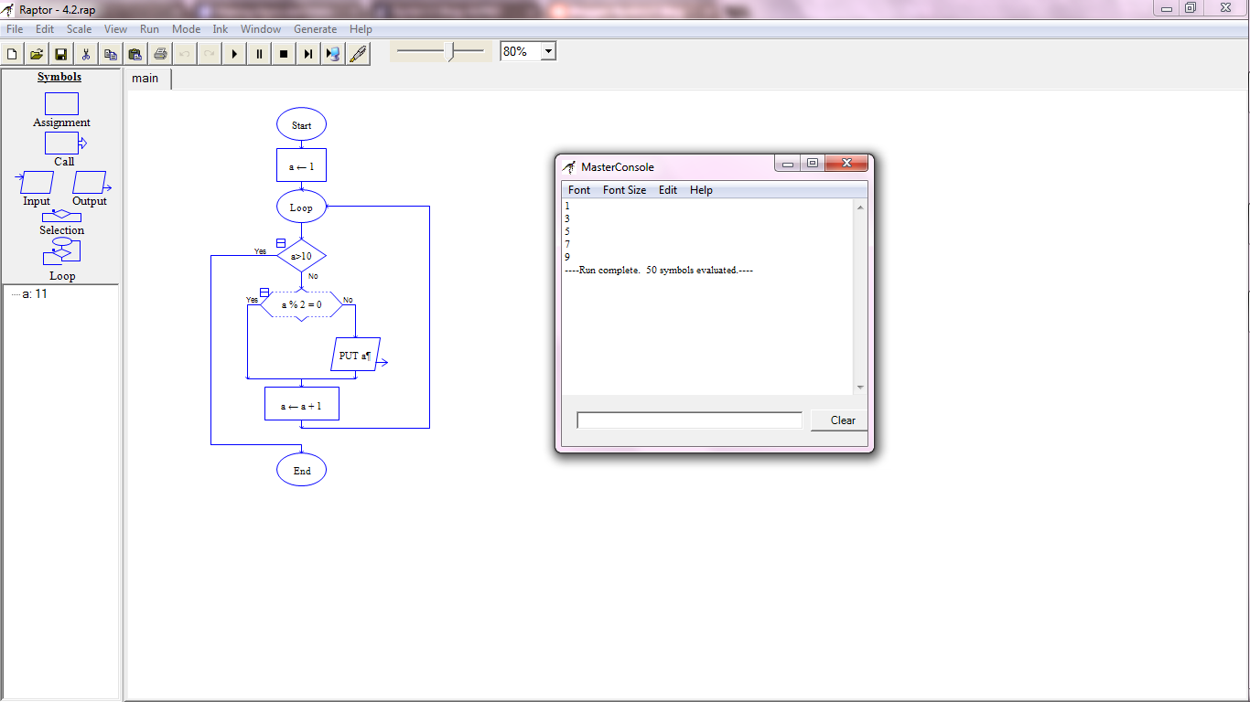Open the Scale menu
Screen dimensions: 1250x702
79,29
